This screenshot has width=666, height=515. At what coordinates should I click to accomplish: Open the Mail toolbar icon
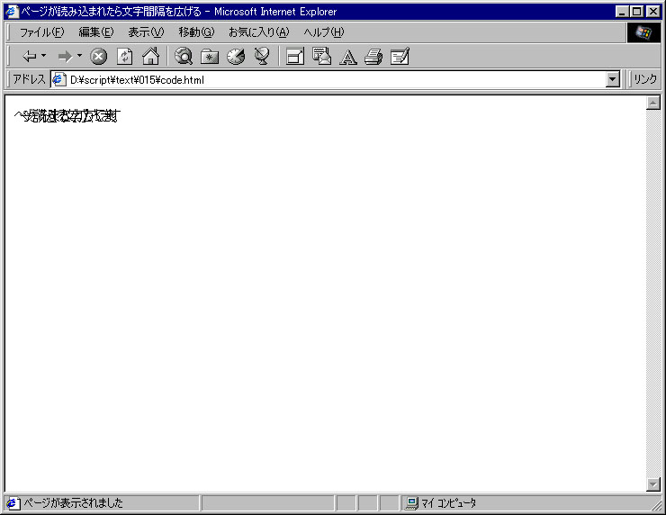coord(321,56)
